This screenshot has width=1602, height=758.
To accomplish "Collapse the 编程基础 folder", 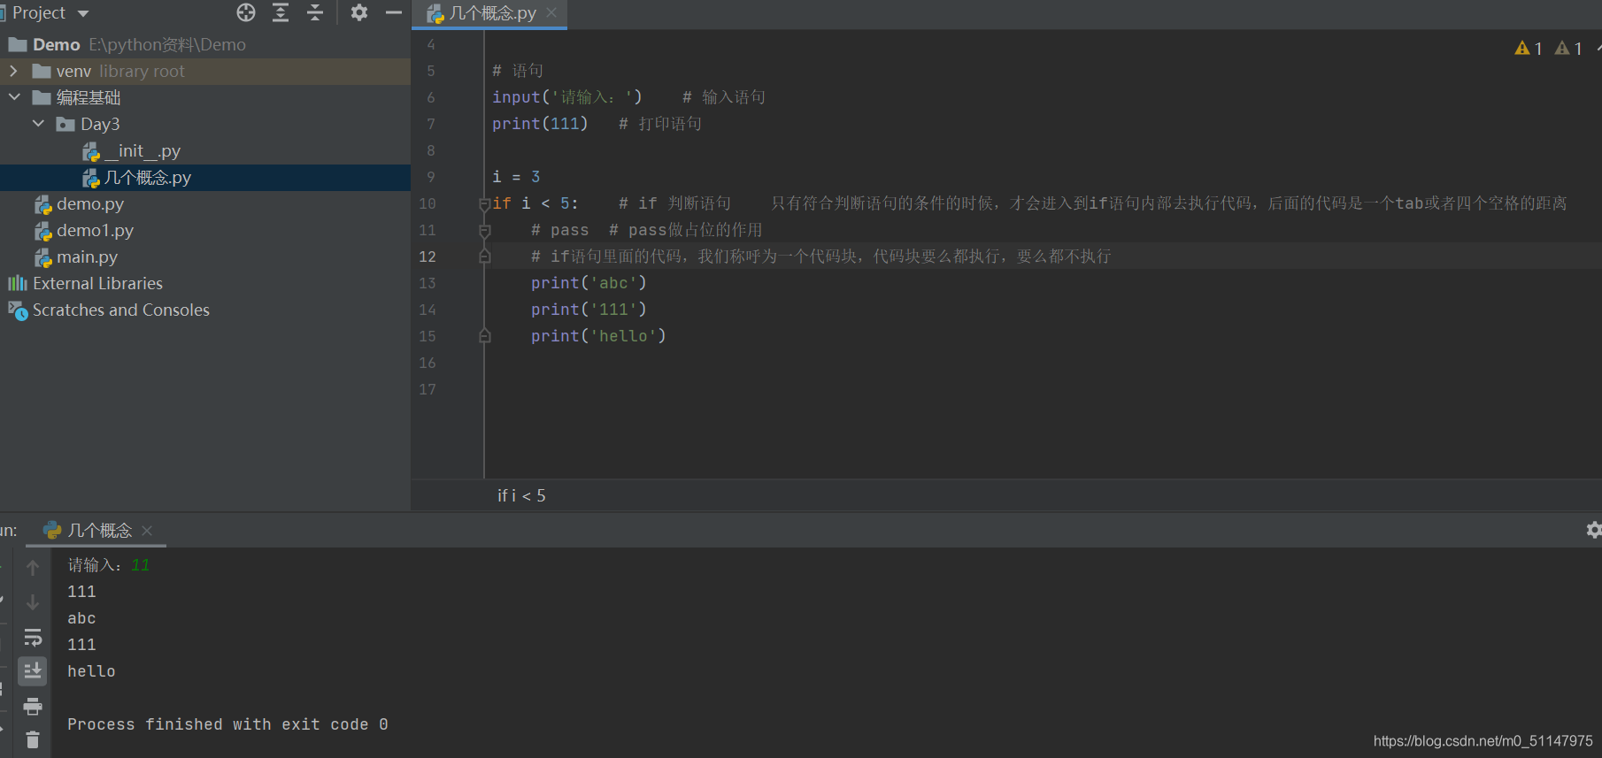I will [x=14, y=97].
